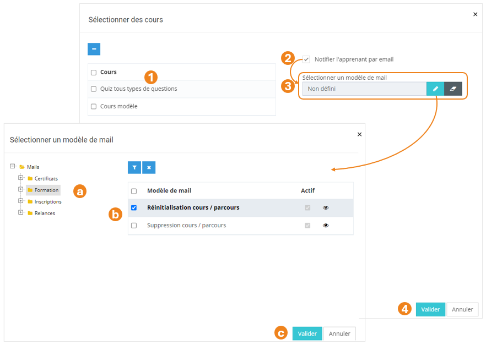
Task: Close the Sélectionner un modèle de mail dialog
Action: (x=360, y=134)
